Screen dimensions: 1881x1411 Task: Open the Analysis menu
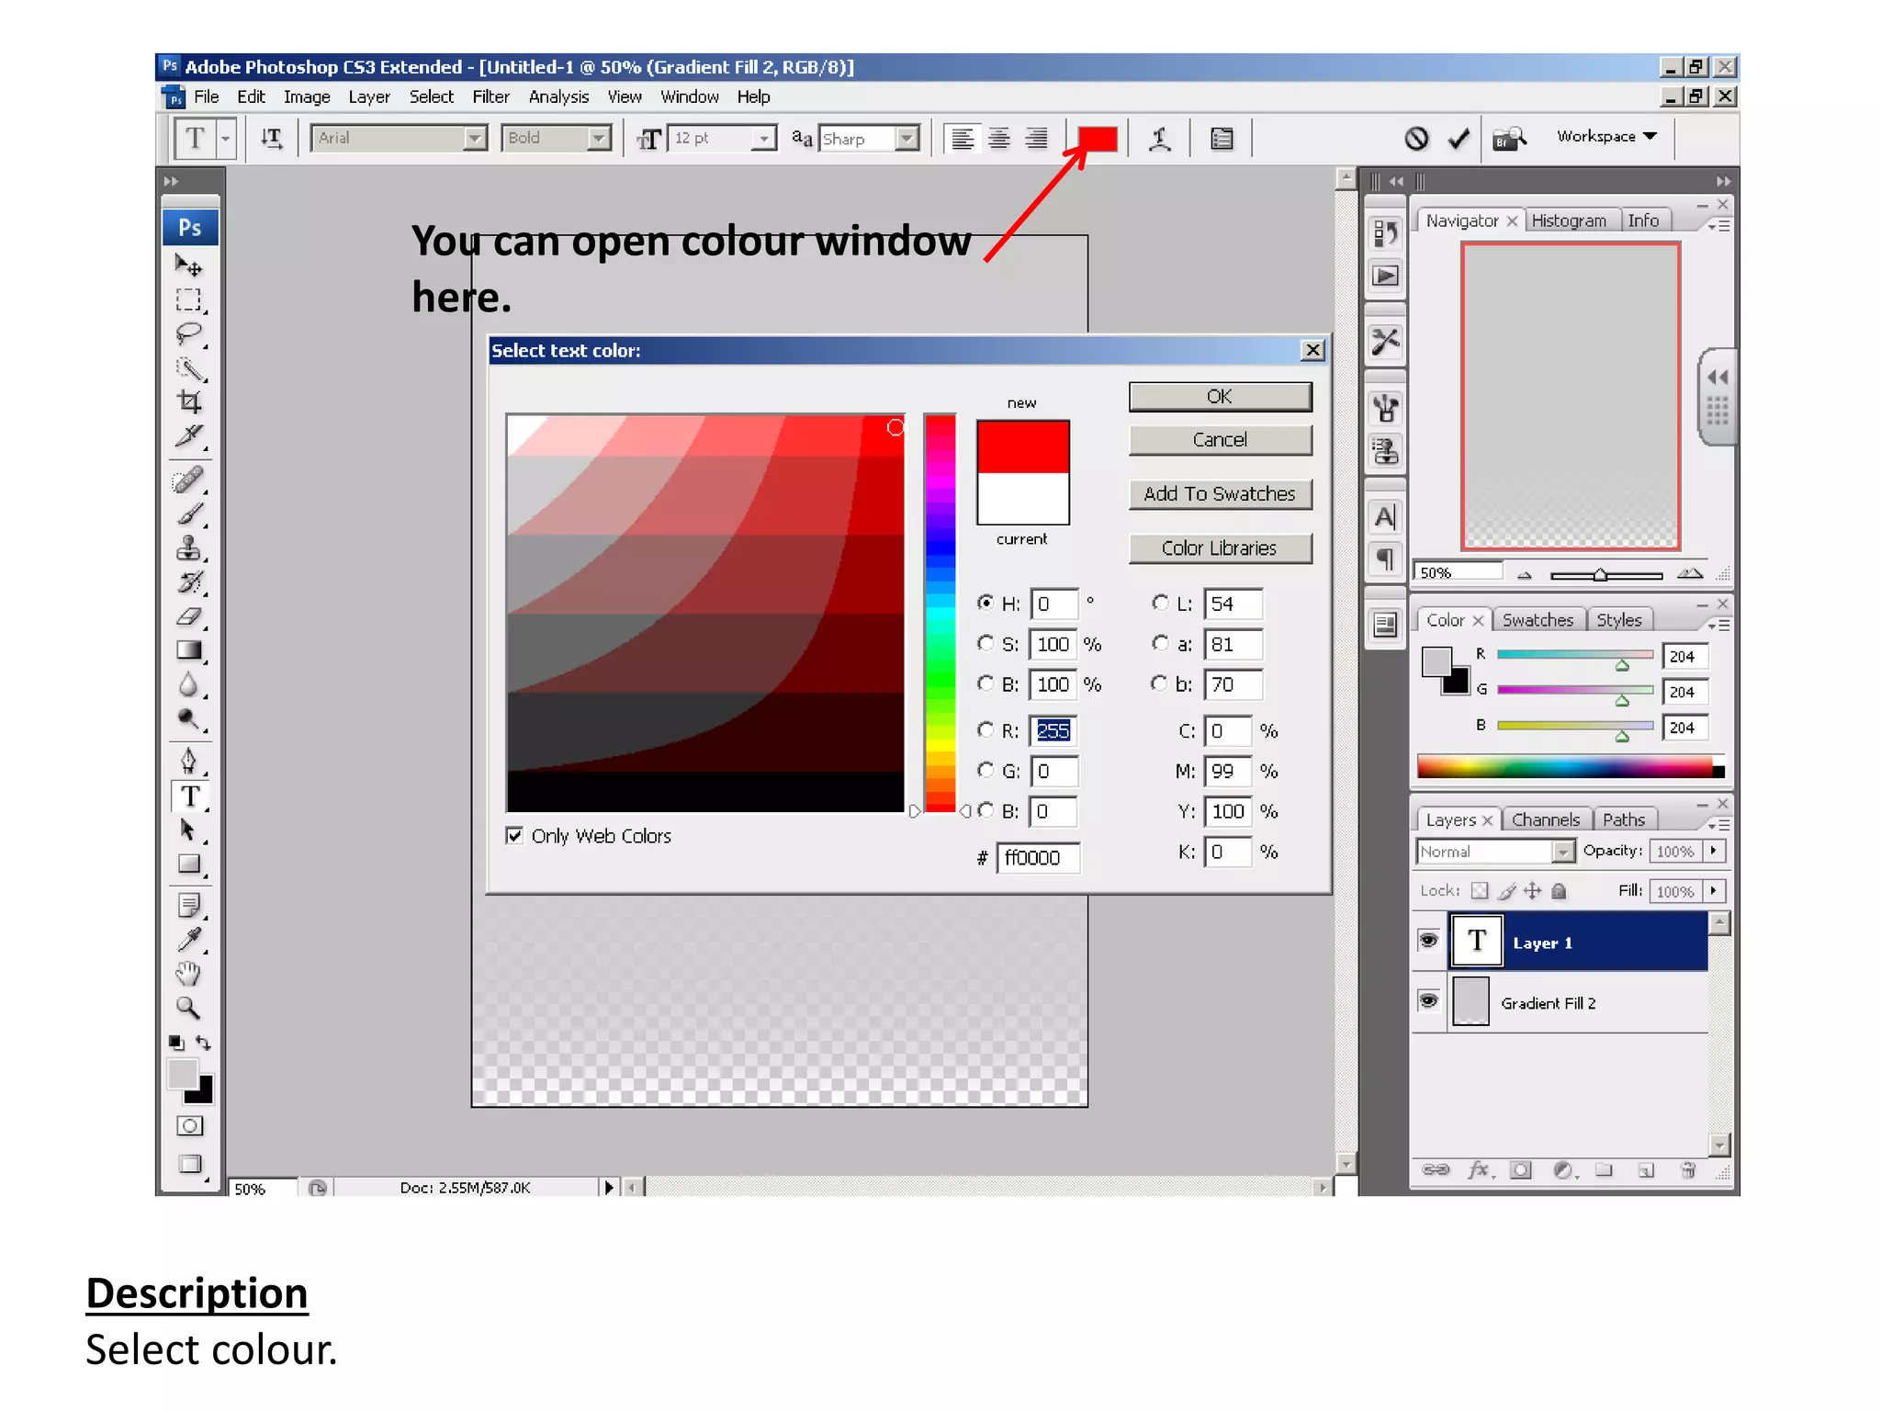tap(558, 96)
